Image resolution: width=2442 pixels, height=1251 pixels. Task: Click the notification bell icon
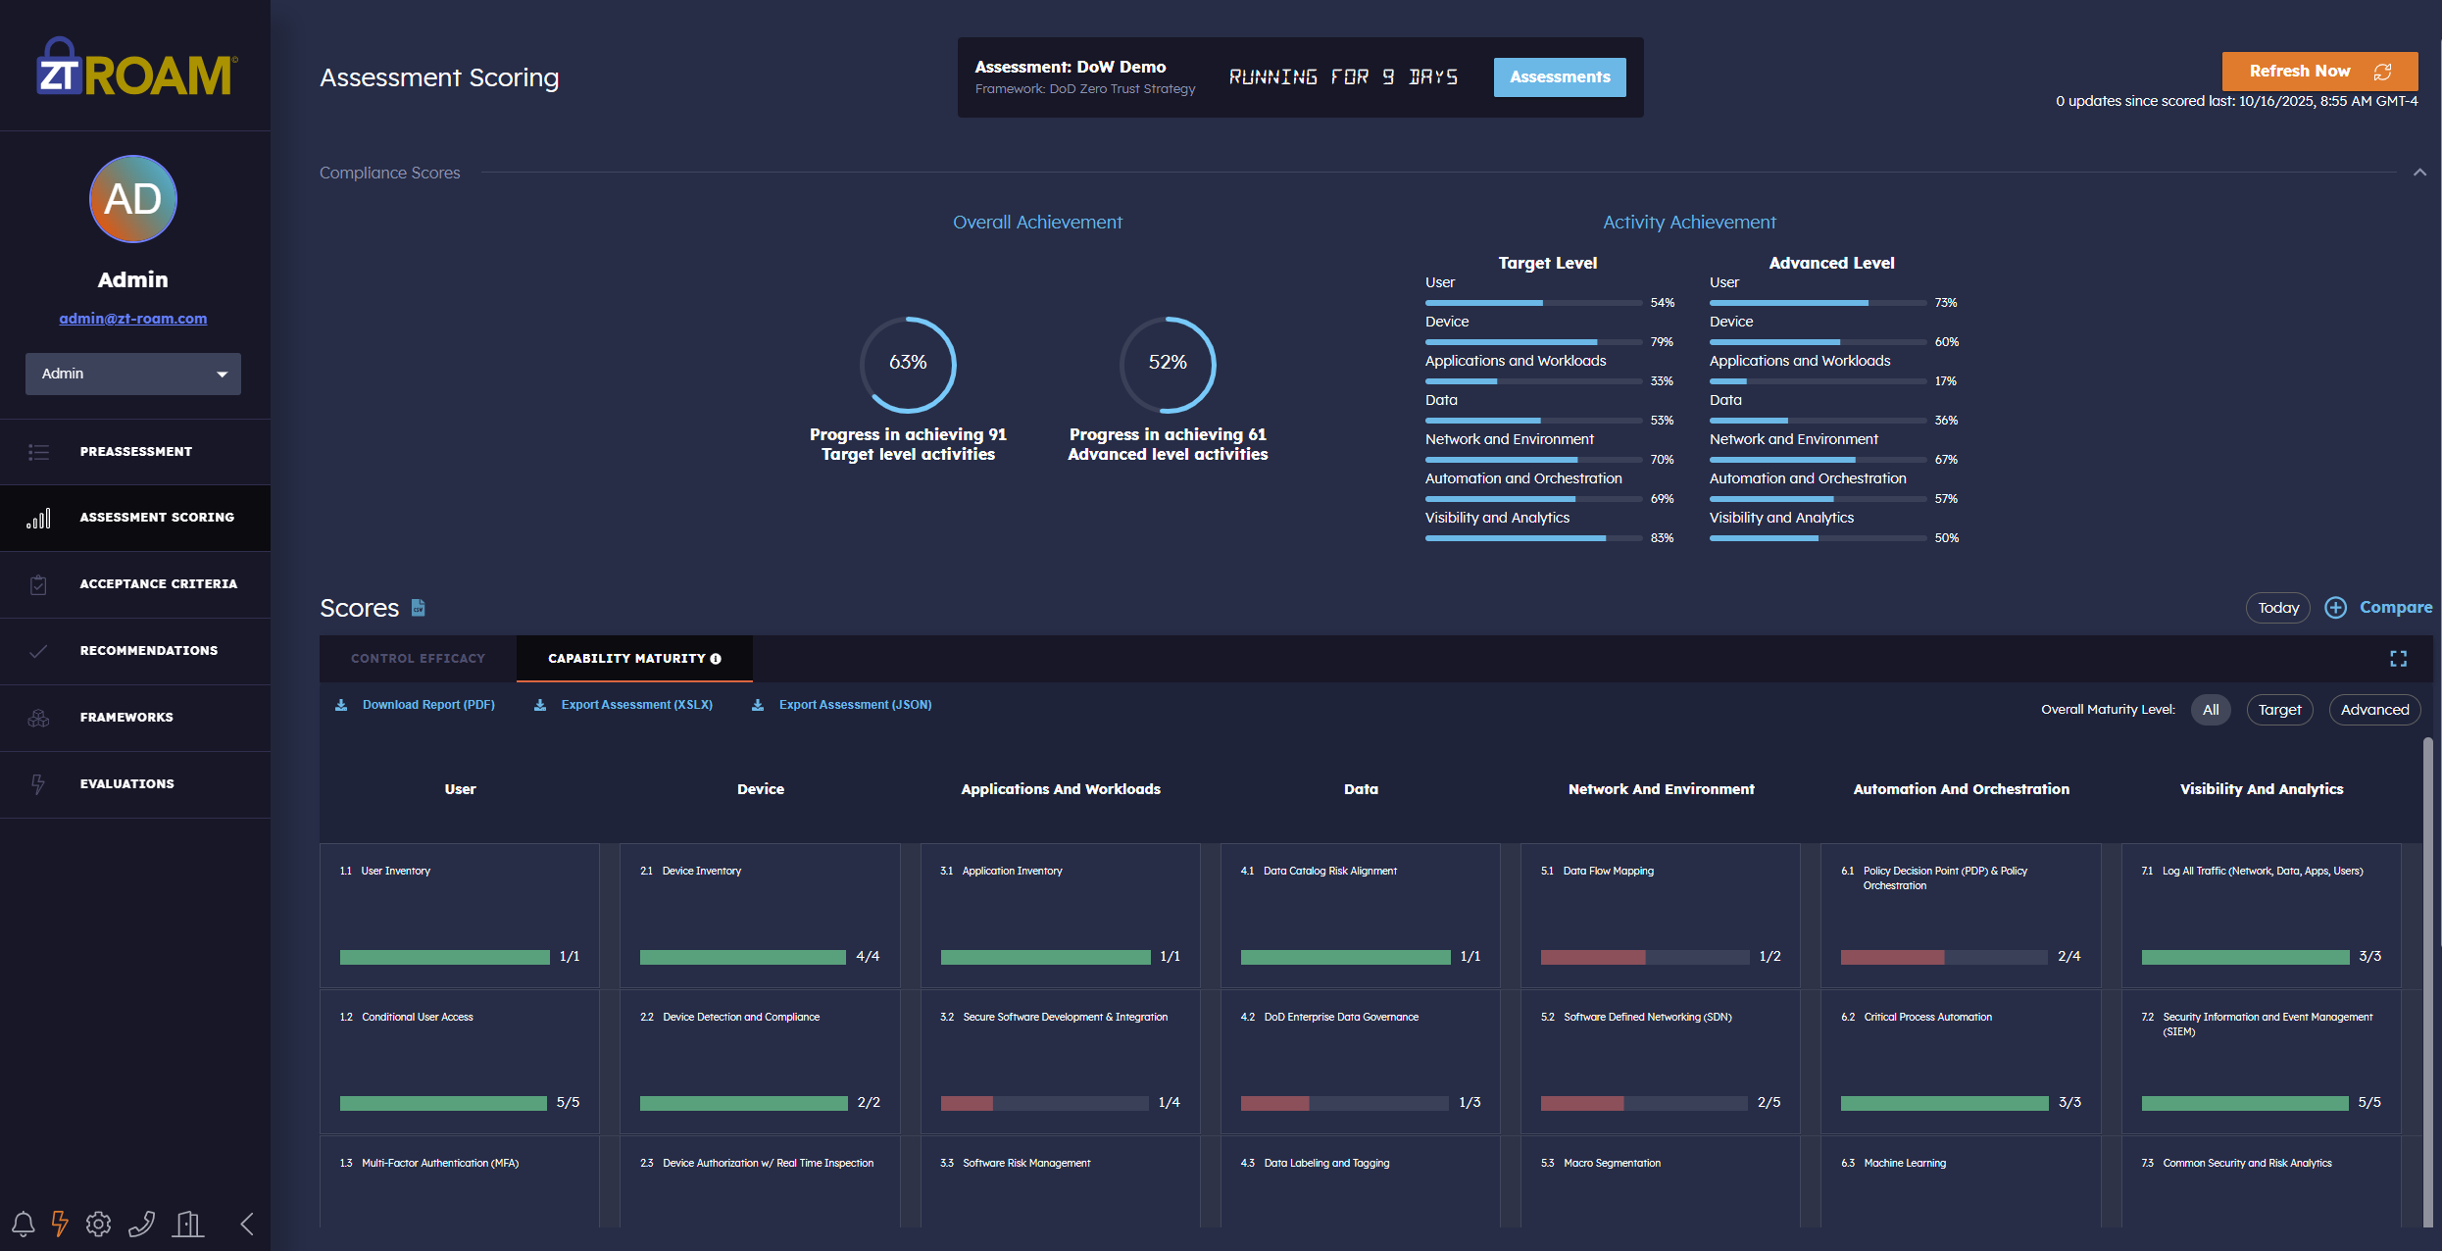24,1224
